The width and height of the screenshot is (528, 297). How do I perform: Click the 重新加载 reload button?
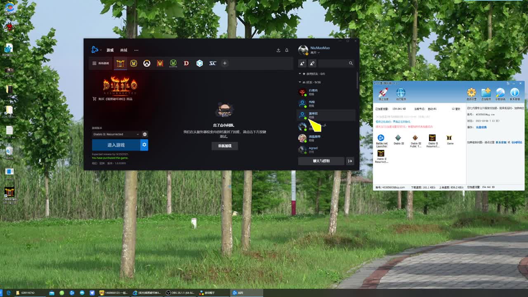[x=225, y=146]
